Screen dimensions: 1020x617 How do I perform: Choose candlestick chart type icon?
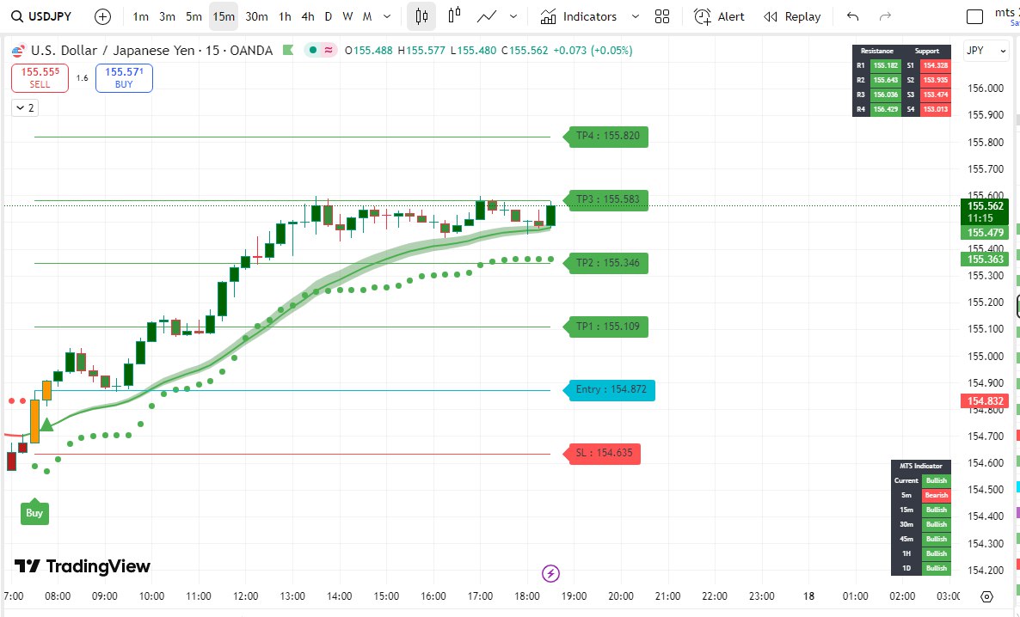click(421, 16)
